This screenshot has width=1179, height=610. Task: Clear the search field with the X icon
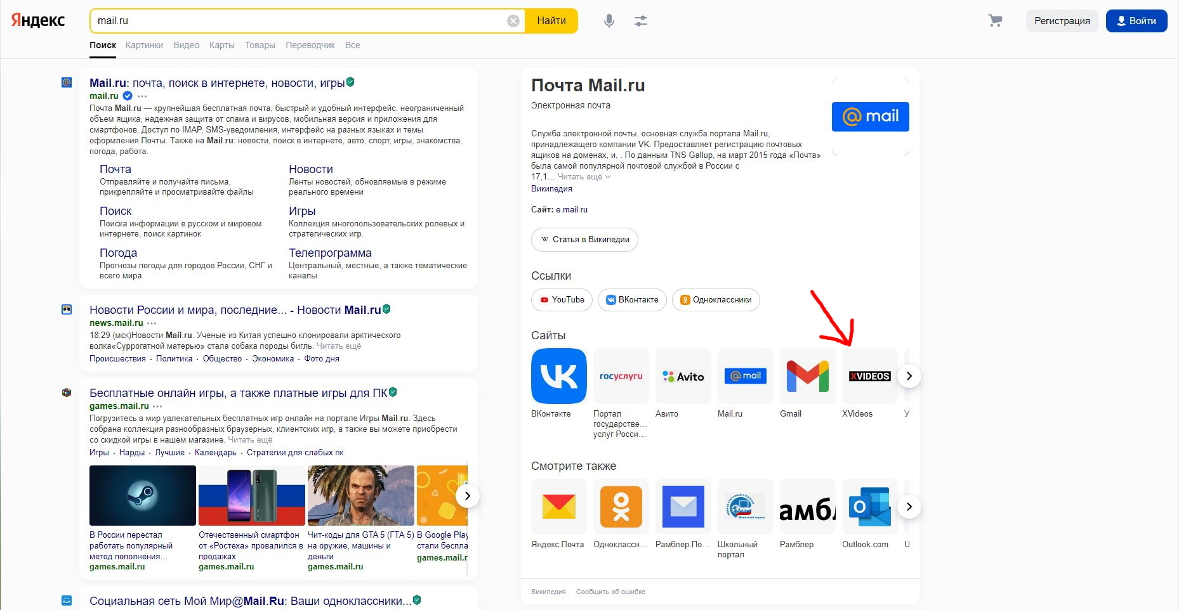pos(513,21)
